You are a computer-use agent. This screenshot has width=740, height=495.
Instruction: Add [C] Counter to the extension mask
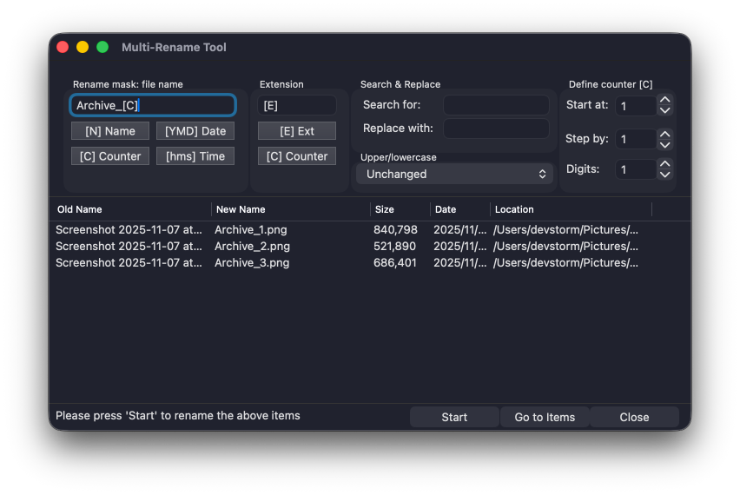click(x=297, y=156)
